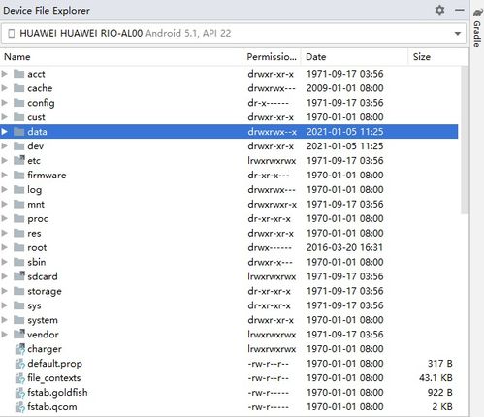Click the fstab.qcom file icon
This screenshot has height=417, width=484.
[19, 407]
